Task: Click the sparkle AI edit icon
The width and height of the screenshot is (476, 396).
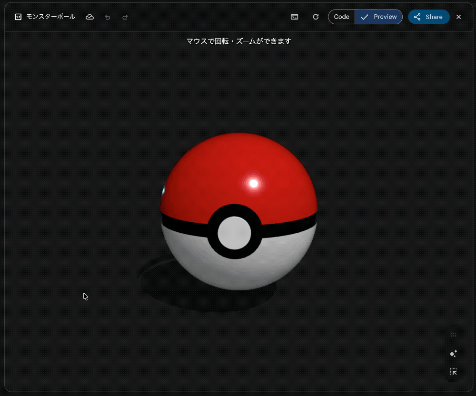Action: pos(454,354)
